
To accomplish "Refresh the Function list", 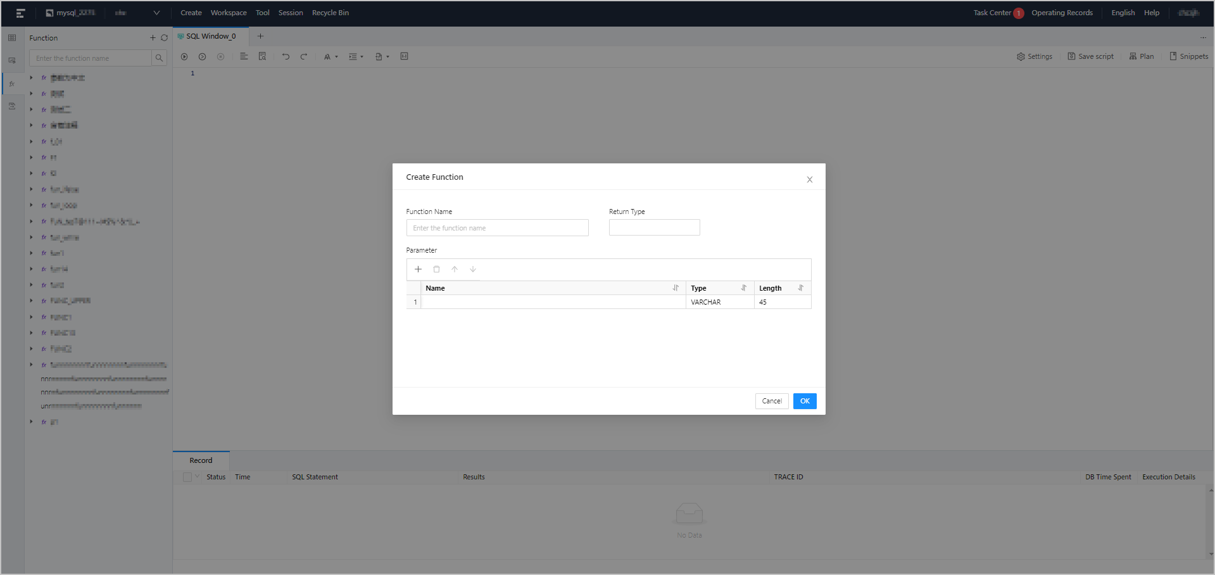I will pyautogui.click(x=164, y=37).
